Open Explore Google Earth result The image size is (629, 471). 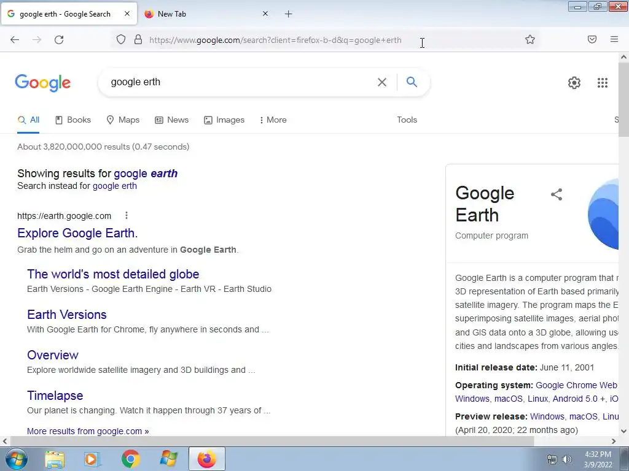pyautogui.click(x=77, y=232)
